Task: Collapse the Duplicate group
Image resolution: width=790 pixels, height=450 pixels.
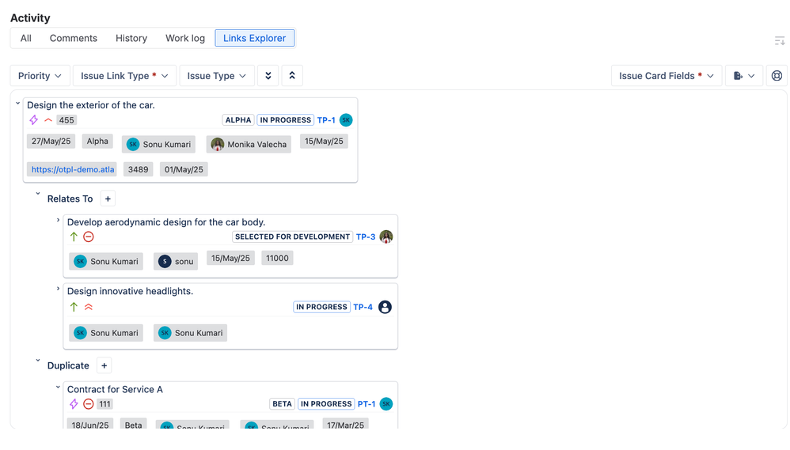Action: click(x=38, y=361)
